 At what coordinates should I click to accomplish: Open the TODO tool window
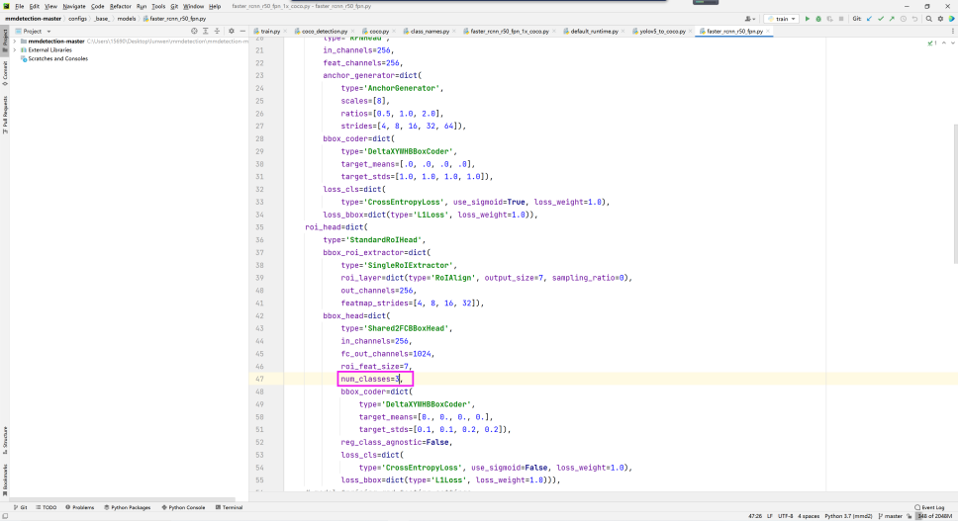[46, 507]
